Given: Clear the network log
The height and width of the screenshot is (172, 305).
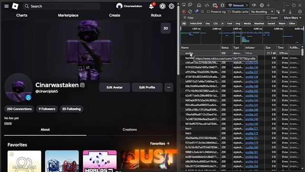Looking at the screenshot, I should tap(190, 11).
